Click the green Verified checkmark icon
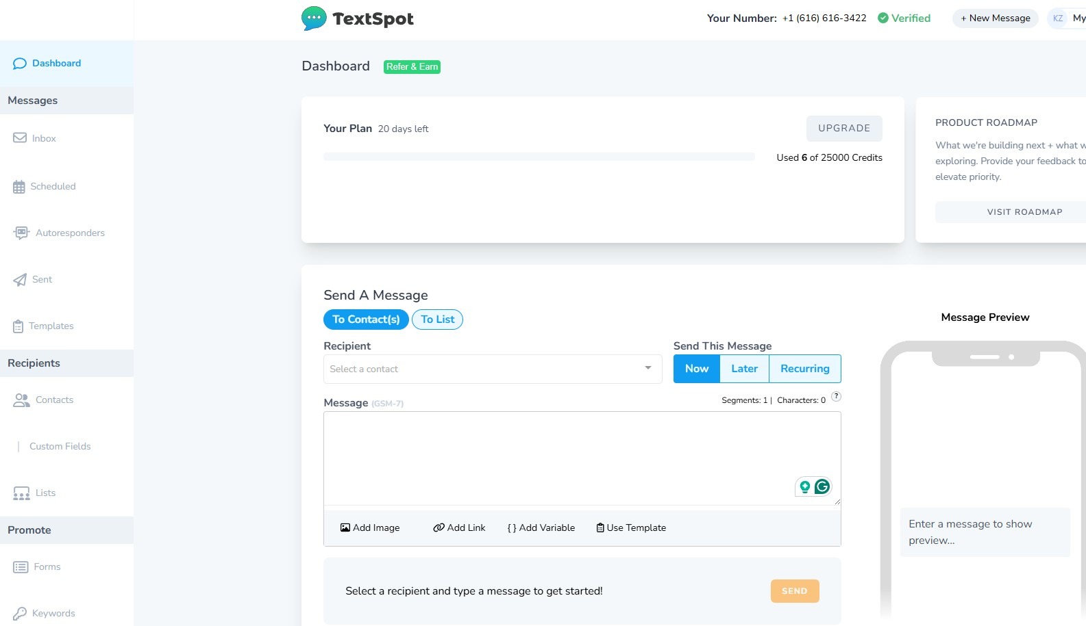Screen dimensions: 1086x626 883,18
